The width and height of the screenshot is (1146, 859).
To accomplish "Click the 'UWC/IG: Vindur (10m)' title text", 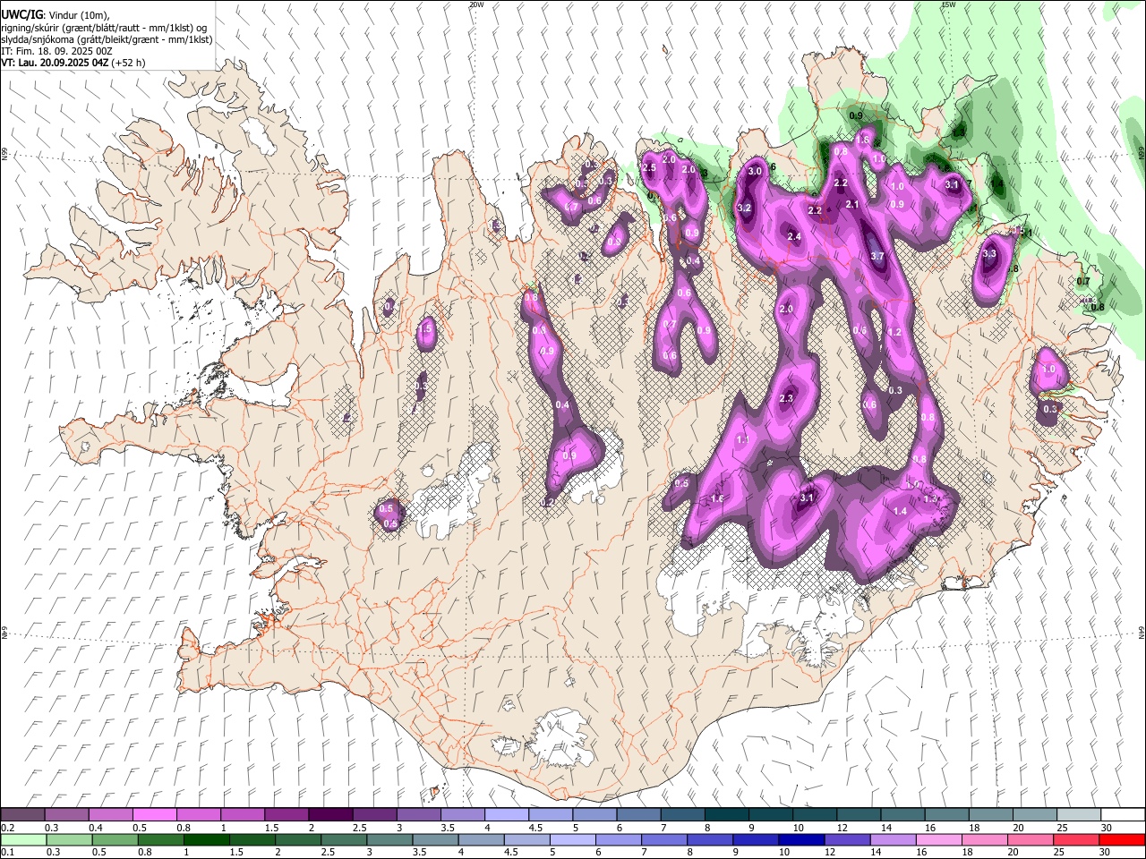I will pos(56,14).
